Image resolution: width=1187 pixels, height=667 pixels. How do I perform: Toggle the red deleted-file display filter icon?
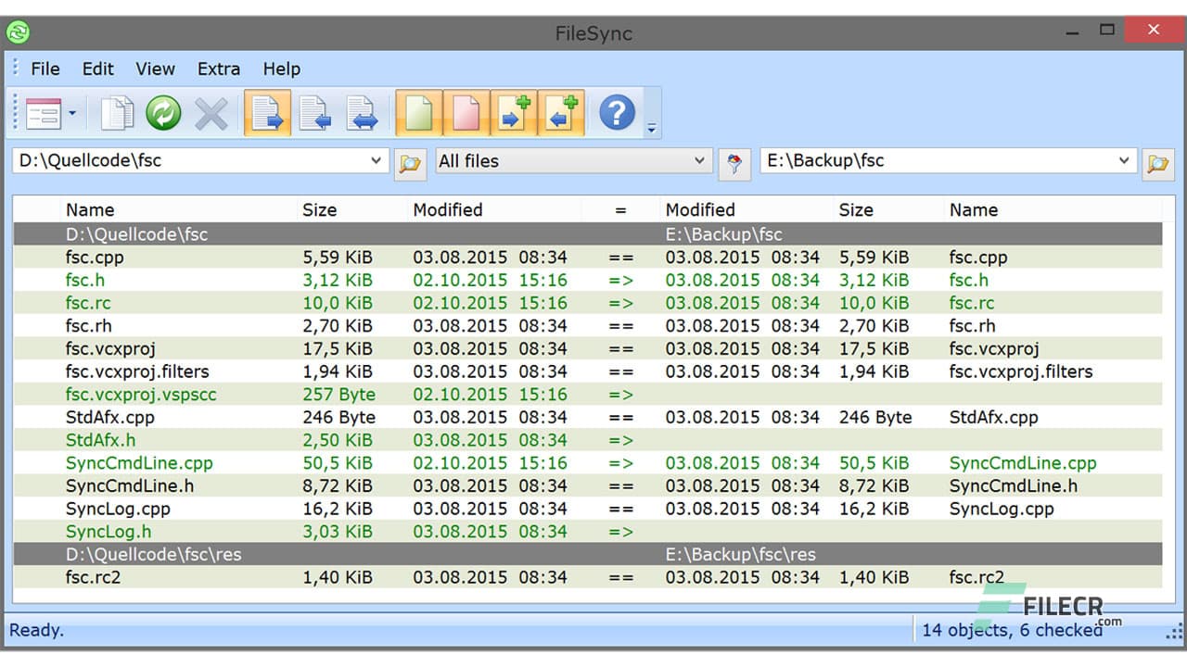pos(466,112)
